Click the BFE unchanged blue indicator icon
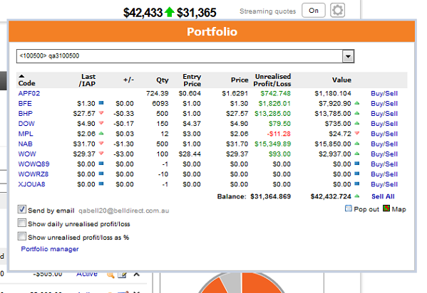427x293 pixels. coord(101,102)
